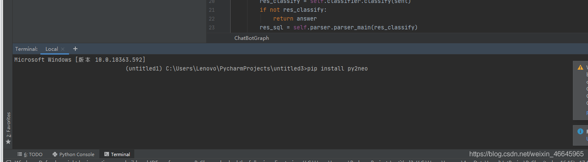Click the ChatBotGraph breadcrumb
Viewport: 588px width, 162px height.
tap(252, 38)
